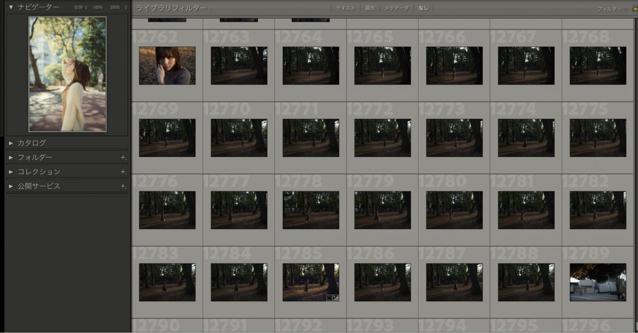Select photo thumbnail in cell 12769
This screenshot has height=333, width=638.
point(167,138)
